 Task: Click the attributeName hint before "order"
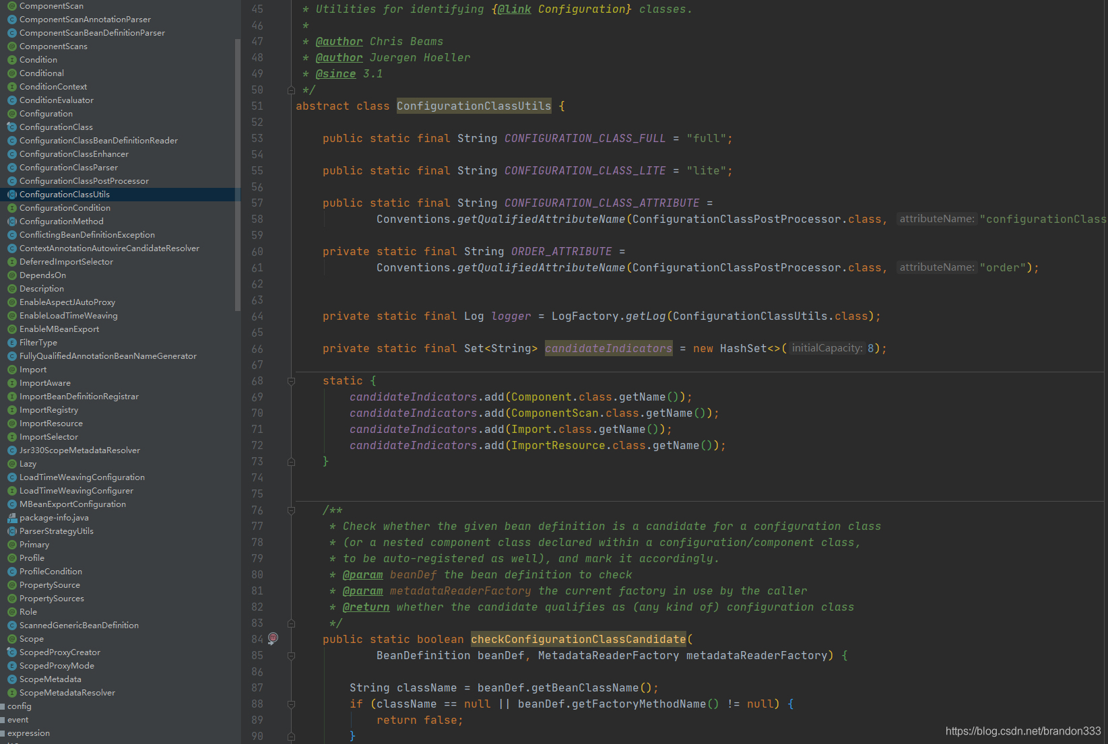click(x=937, y=267)
